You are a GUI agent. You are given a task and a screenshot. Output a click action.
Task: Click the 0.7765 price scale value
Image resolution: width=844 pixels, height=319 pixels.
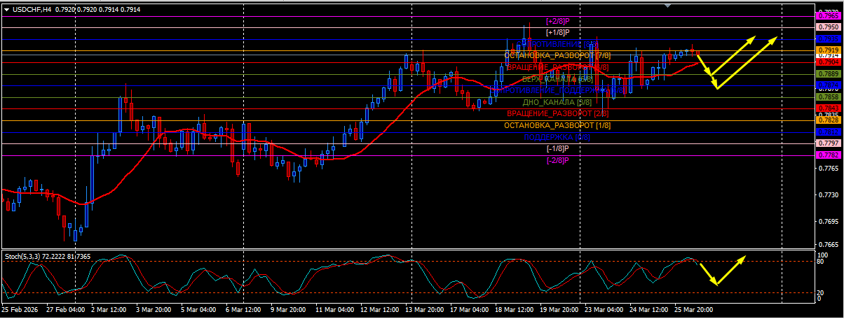tap(829, 169)
